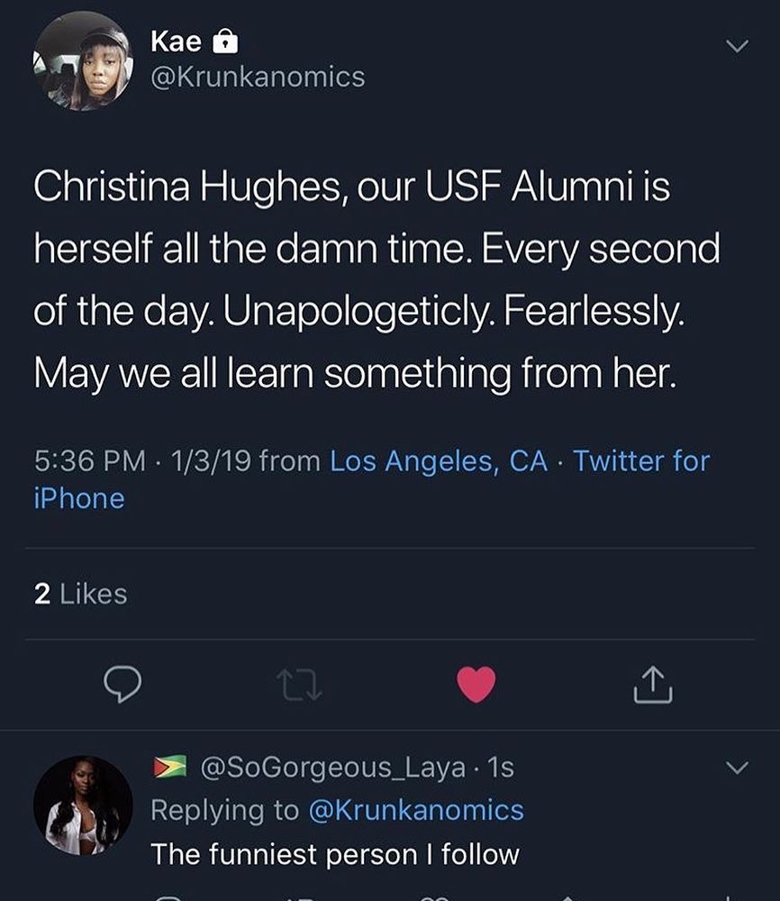Image resolution: width=780 pixels, height=901 pixels.
Task: Click @Krunkanomics in the Replying to line
Action: pos(415,809)
